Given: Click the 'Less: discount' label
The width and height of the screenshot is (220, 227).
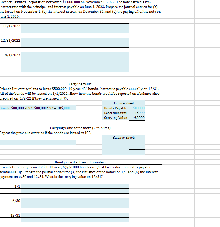Looking at the screenshot, I should [115, 113].
